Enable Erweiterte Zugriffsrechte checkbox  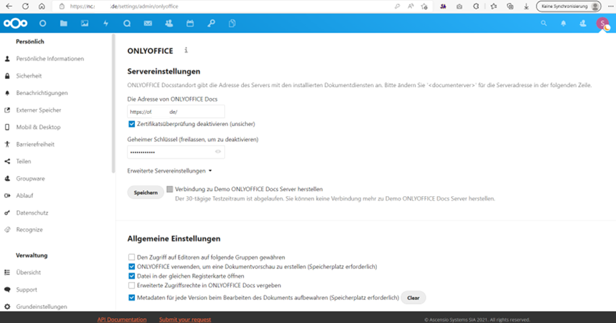point(132,285)
